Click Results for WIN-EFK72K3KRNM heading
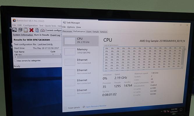Viewport: 194px width, 116px height. tap(32, 40)
